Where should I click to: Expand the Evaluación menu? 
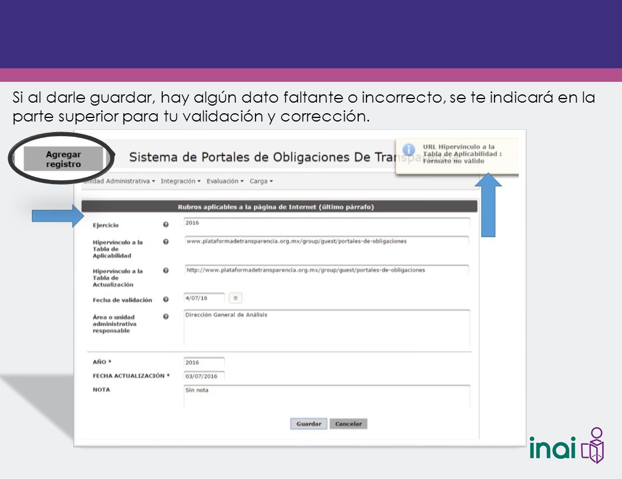click(x=225, y=181)
